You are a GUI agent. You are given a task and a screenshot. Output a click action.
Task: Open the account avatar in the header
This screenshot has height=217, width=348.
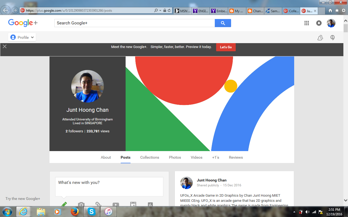[331, 23]
